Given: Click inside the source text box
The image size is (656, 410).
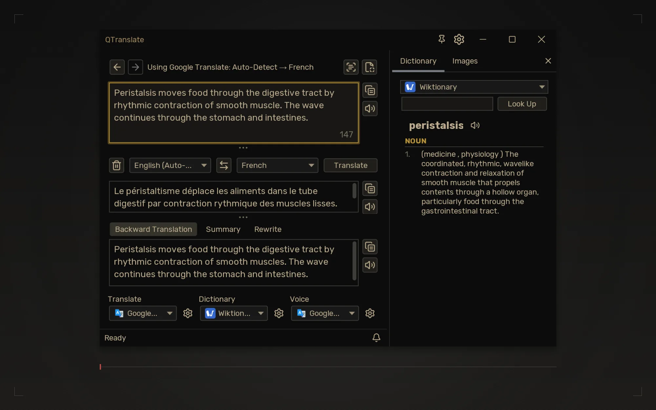Looking at the screenshot, I should point(234,113).
